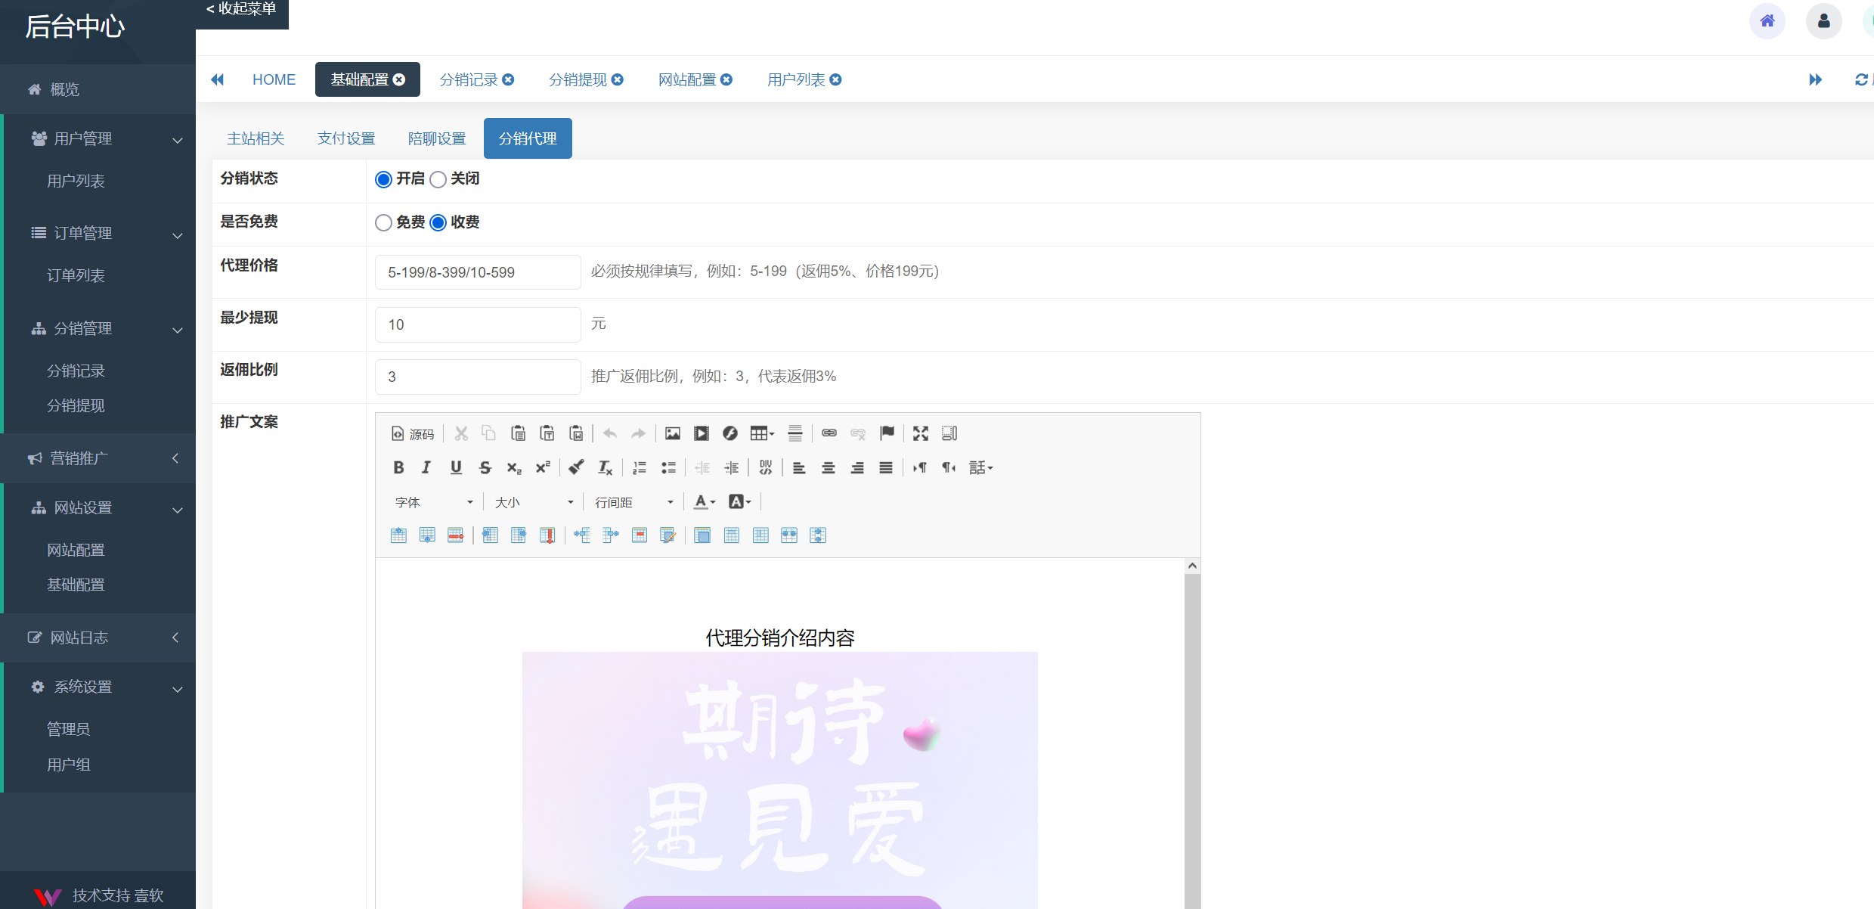This screenshot has height=909, width=1874.
Task: Open 订单列表 from the sidebar
Action: (76, 275)
